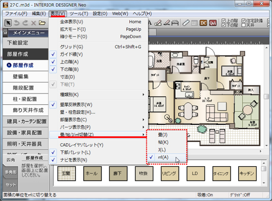Open file with folder icon
This screenshot has width=272, height=201.
(42, 23)
